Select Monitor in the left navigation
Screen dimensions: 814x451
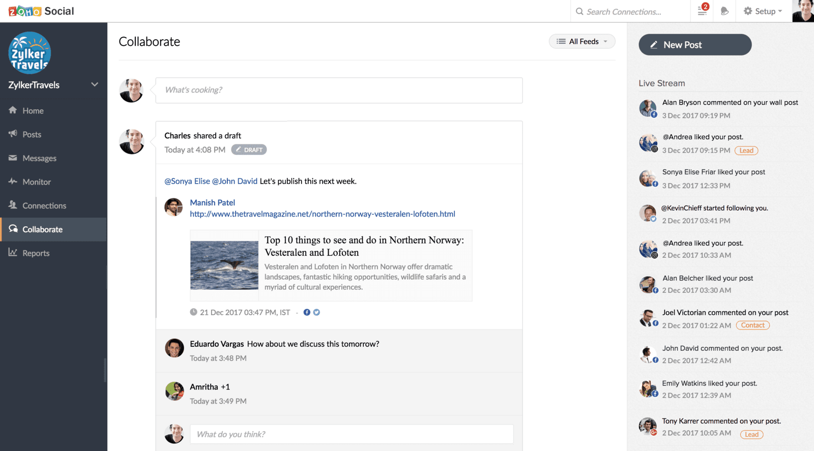tap(37, 182)
